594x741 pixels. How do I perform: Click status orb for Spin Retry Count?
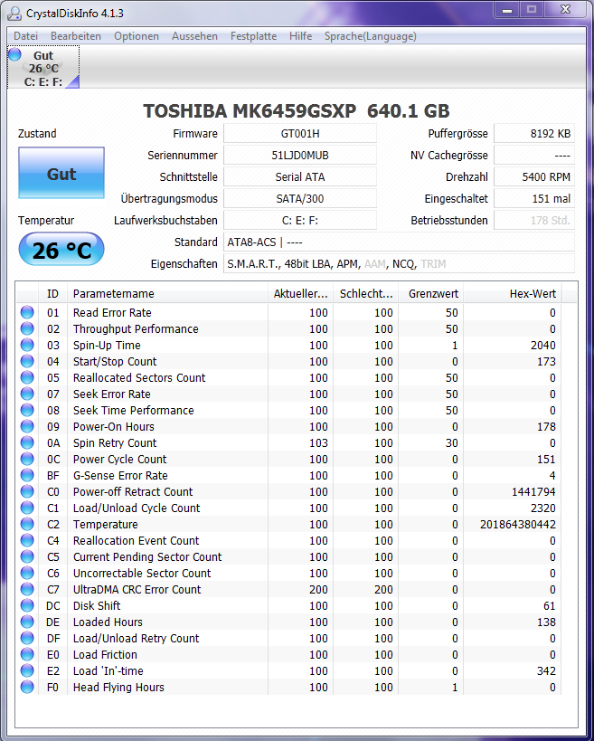coord(27,442)
